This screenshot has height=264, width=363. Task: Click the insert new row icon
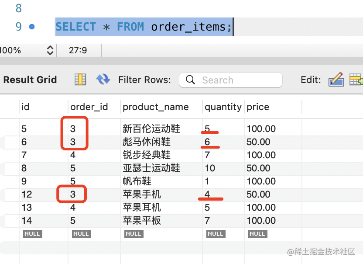pyautogui.click(x=356, y=79)
